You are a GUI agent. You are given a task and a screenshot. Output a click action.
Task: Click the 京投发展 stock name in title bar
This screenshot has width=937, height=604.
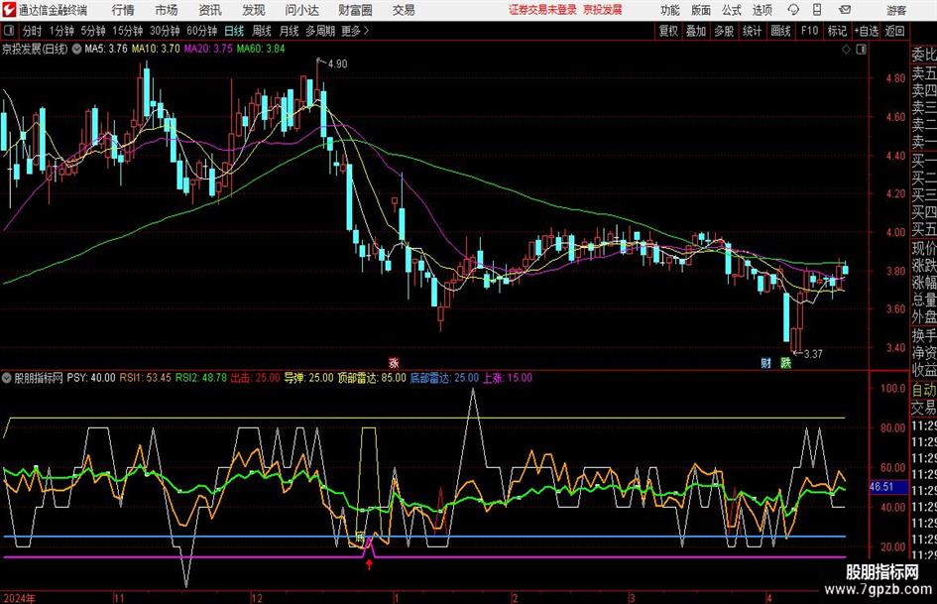[x=603, y=10]
